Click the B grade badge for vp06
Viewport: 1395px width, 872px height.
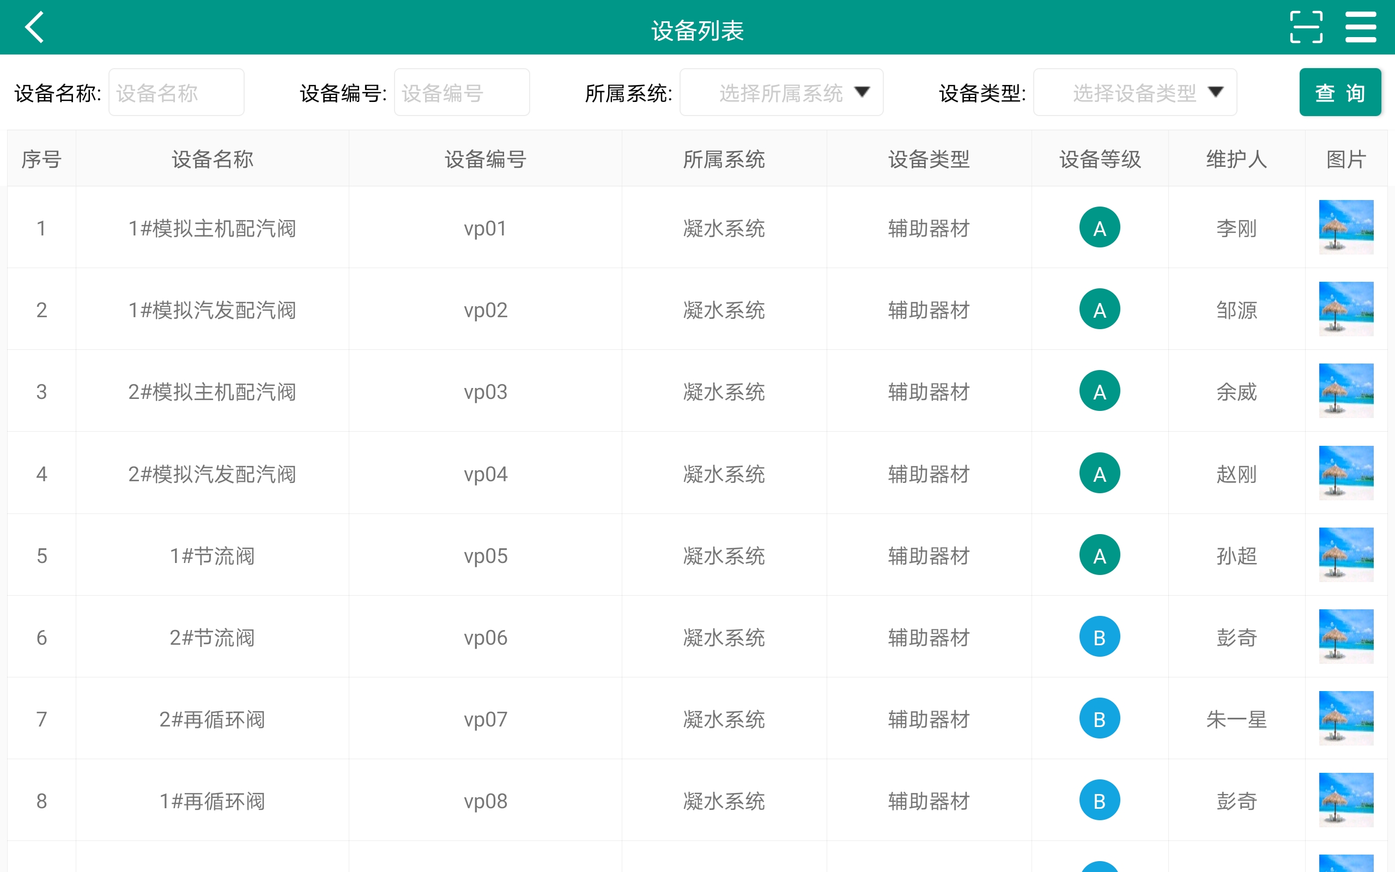point(1099,637)
